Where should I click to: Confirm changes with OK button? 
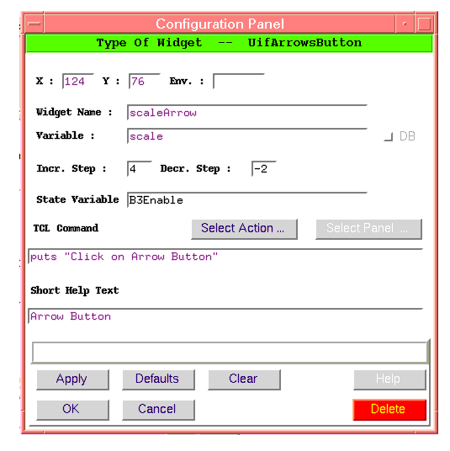pyautogui.click(x=72, y=410)
